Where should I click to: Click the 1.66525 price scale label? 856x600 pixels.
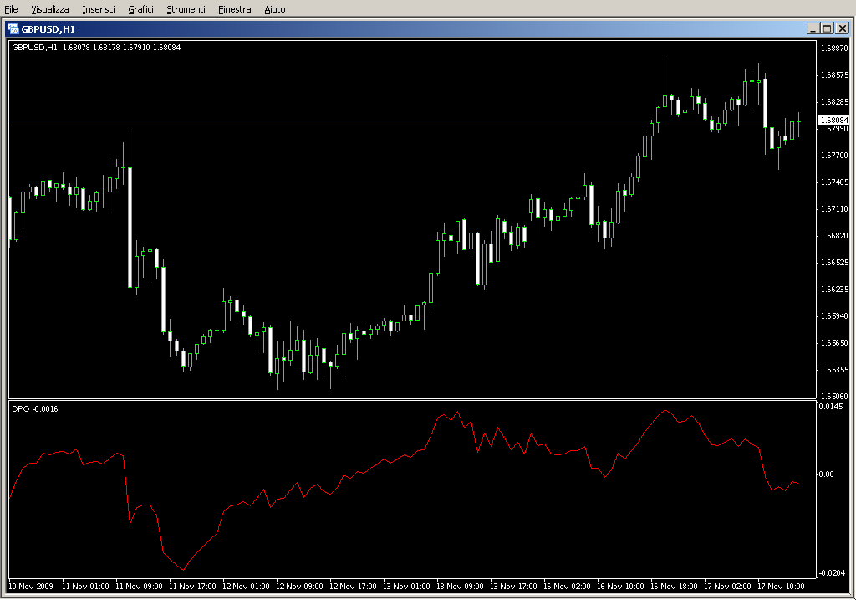pyautogui.click(x=835, y=262)
